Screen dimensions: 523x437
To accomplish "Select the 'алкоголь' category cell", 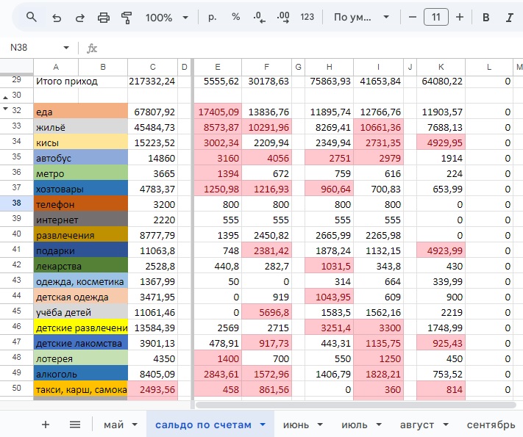I will pos(80,373).
